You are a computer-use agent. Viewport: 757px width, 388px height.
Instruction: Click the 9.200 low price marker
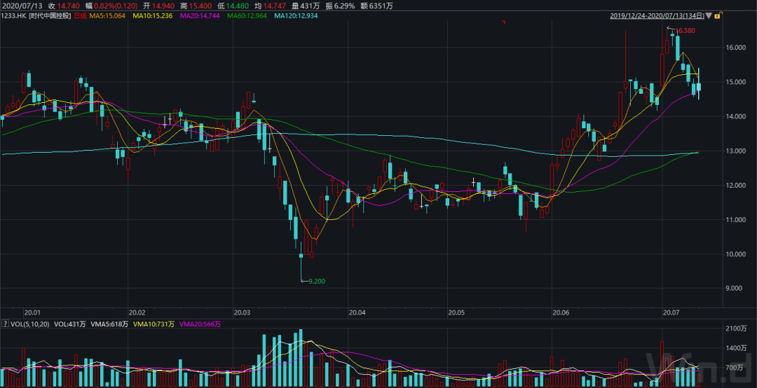pos(315,281)
